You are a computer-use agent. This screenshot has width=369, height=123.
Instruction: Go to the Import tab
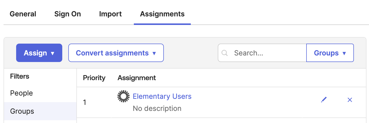click(110, 14)
